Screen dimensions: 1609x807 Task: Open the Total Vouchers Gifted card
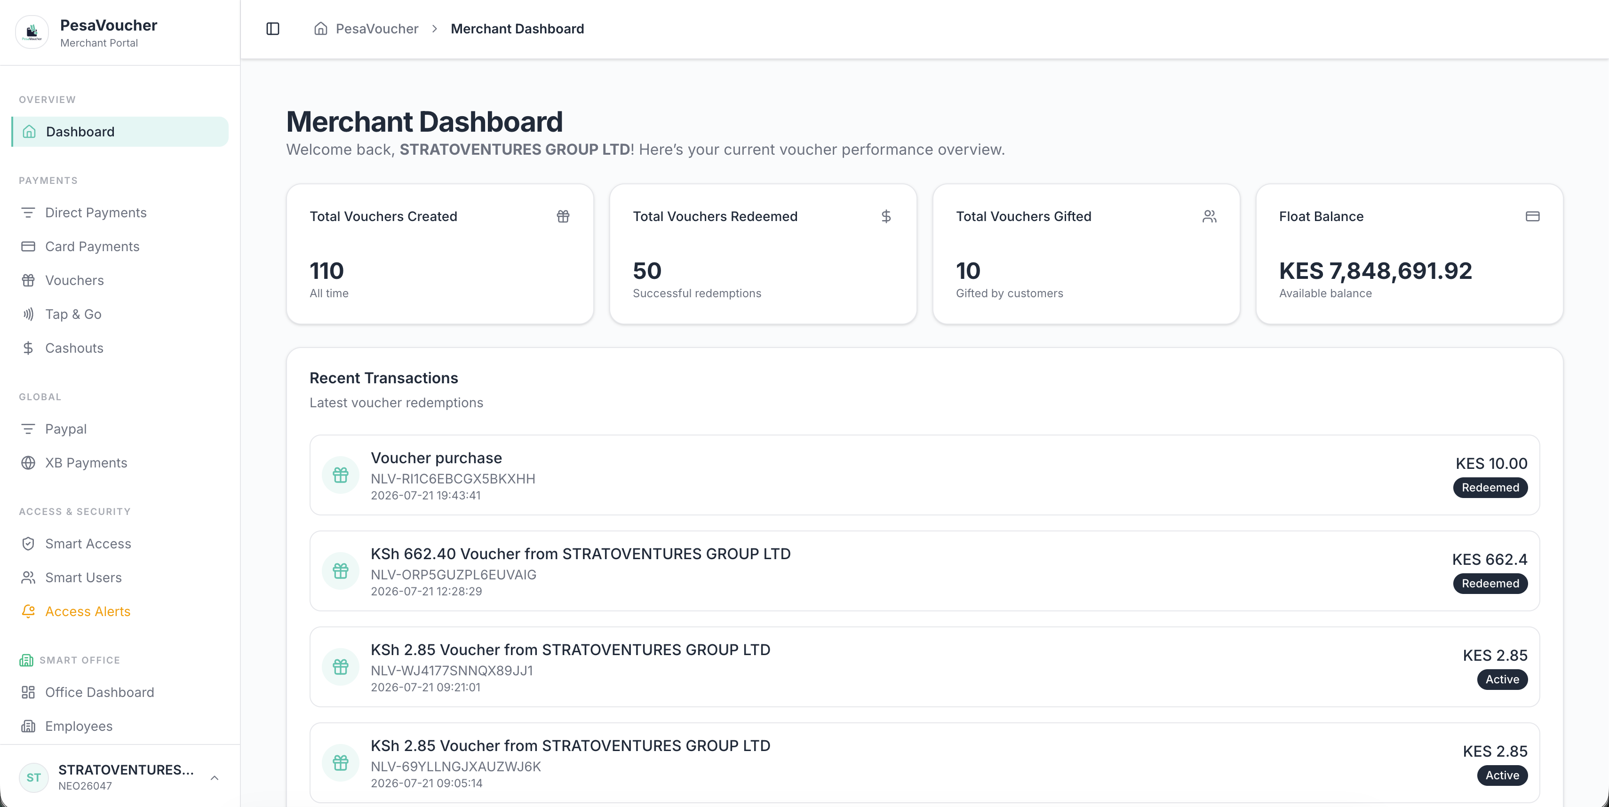(x=1086, y=254)
